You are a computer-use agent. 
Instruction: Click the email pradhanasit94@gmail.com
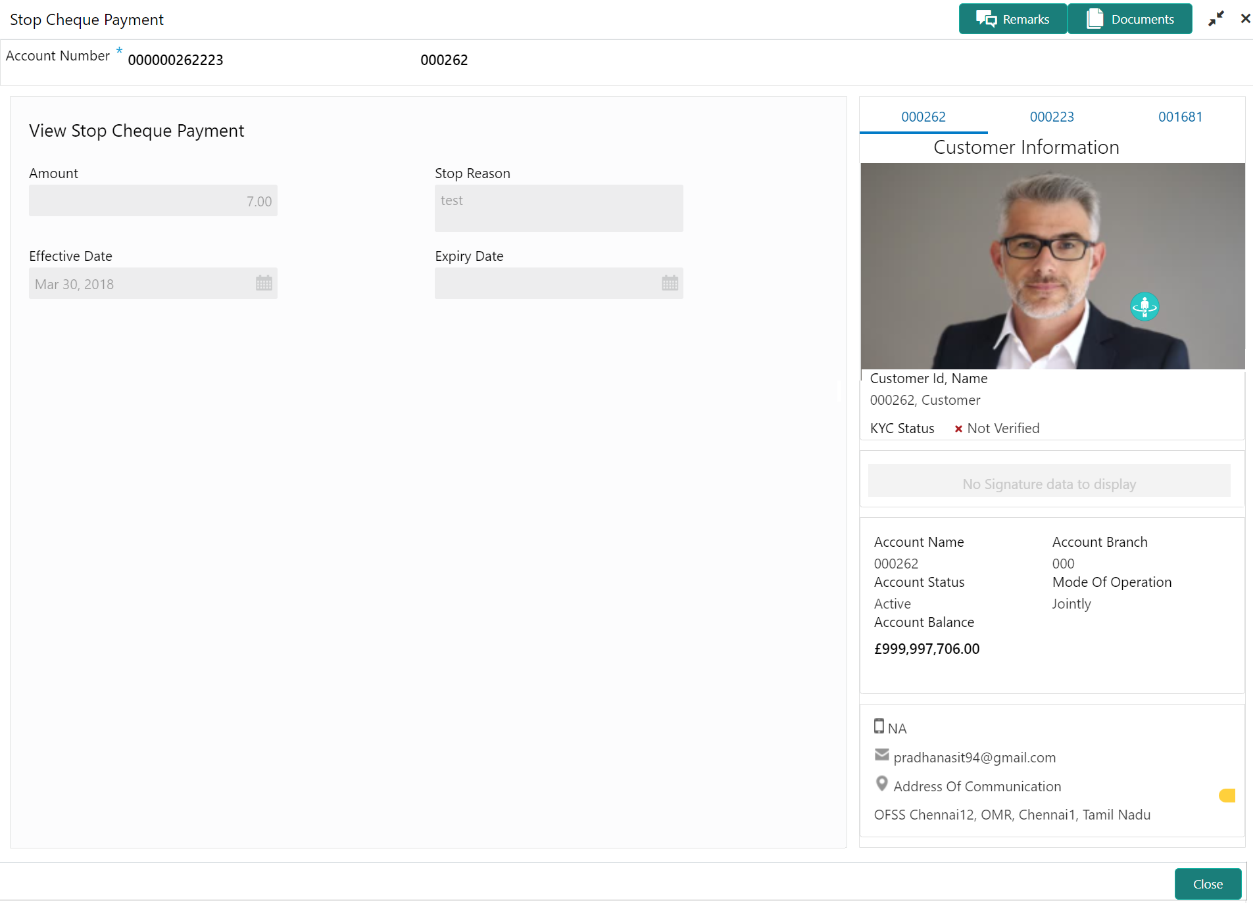975,758
